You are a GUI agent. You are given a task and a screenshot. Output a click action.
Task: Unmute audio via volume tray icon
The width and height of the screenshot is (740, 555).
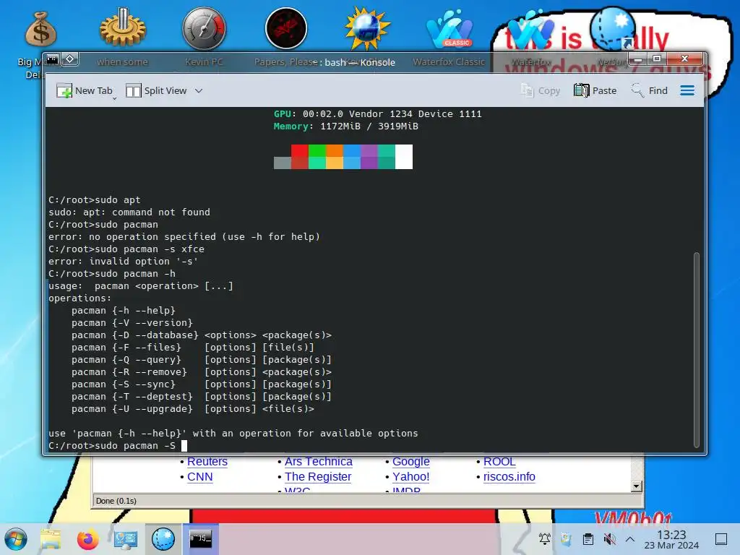[609, 539]
